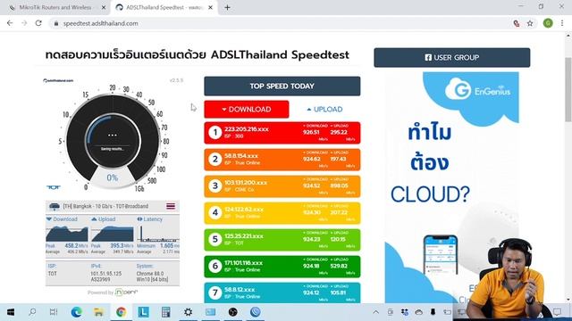Click rank 2 entry 58.8.154.xxx
Screen dimensions: 572x321
[x=282, y=160]
